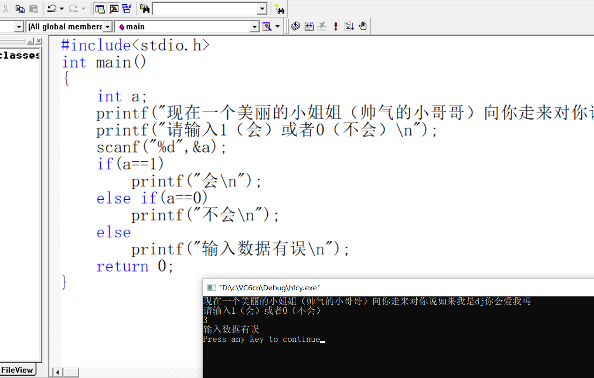Click the printf("不会\n"); code line
The width and height of the screenshot is (594, 378).
[205, 215]
